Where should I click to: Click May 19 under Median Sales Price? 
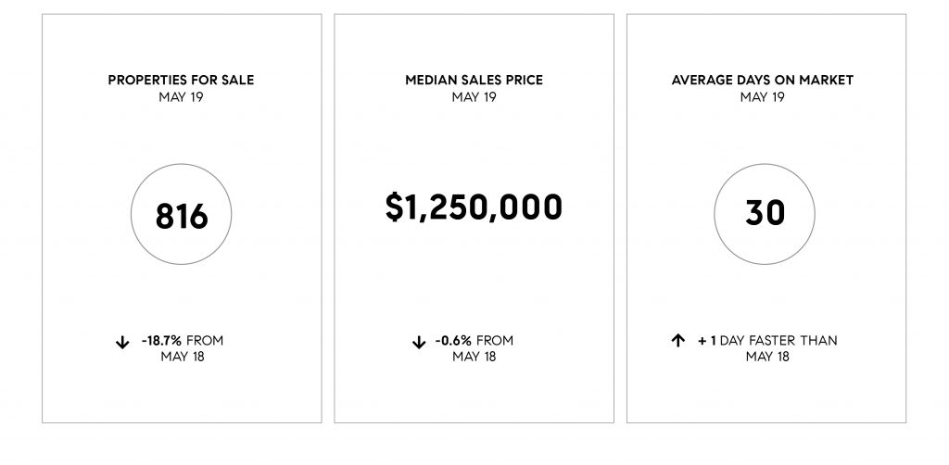(x=474, y=96)
